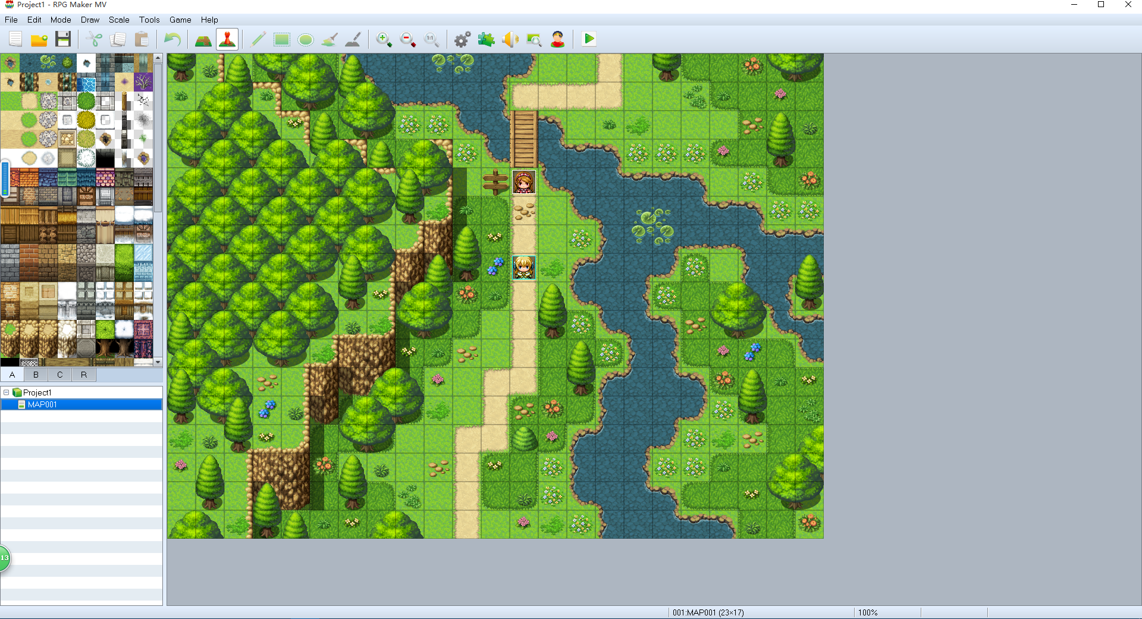The image size is (1142, 619).
Task: Open the Mode menu
Action: pyautogui.click(x=61, y=20)
